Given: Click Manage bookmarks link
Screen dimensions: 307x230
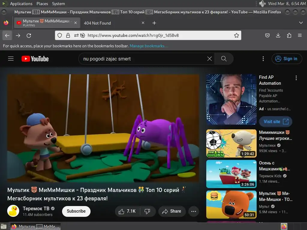Looking at the screenshot, I should point(149,46).
